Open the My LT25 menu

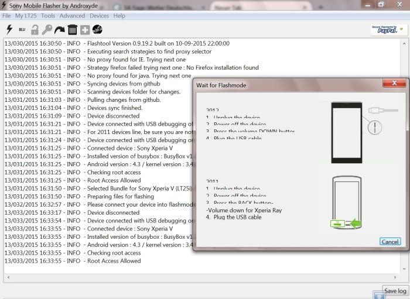tap(26, 16)
